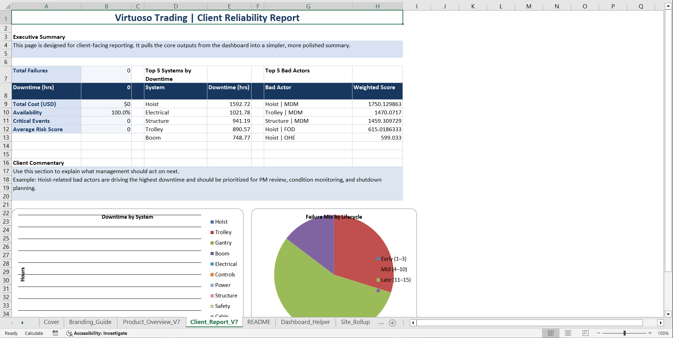Image resolution: width=673 pixels, height=338 pixels.
Task: Click the macro recording icon near Ready
Action: click(x=55, y=333)
